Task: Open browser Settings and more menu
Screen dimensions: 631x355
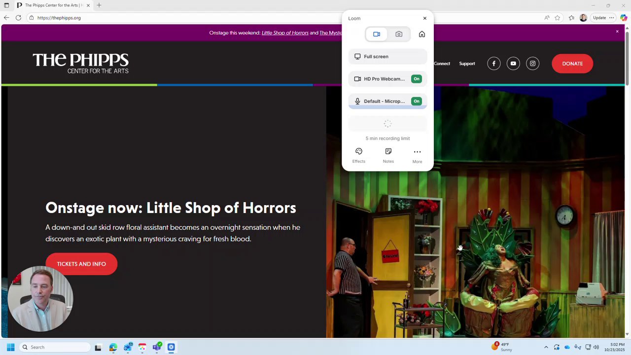Action: (x=612, y=18)
